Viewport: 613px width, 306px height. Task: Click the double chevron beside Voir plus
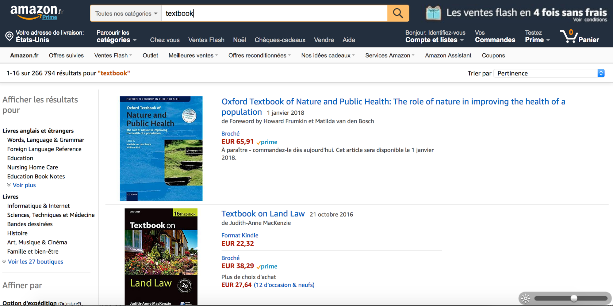coord(8,185)
